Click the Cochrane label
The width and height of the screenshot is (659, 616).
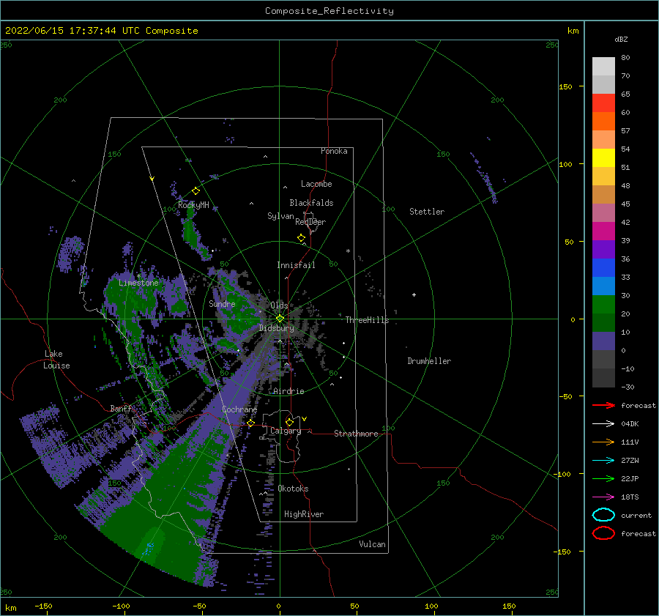point(239,409)
